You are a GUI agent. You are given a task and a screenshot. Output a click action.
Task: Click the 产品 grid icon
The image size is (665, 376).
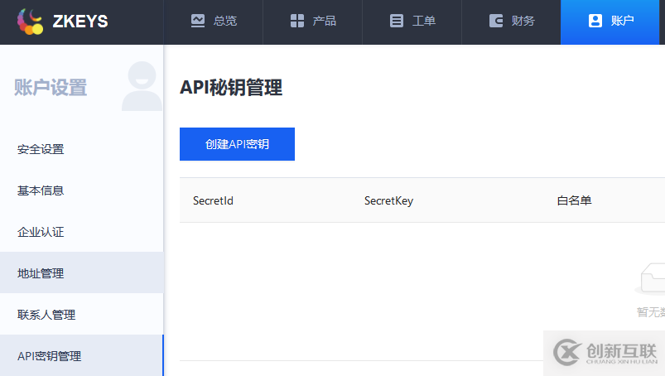tap(296, 21)
